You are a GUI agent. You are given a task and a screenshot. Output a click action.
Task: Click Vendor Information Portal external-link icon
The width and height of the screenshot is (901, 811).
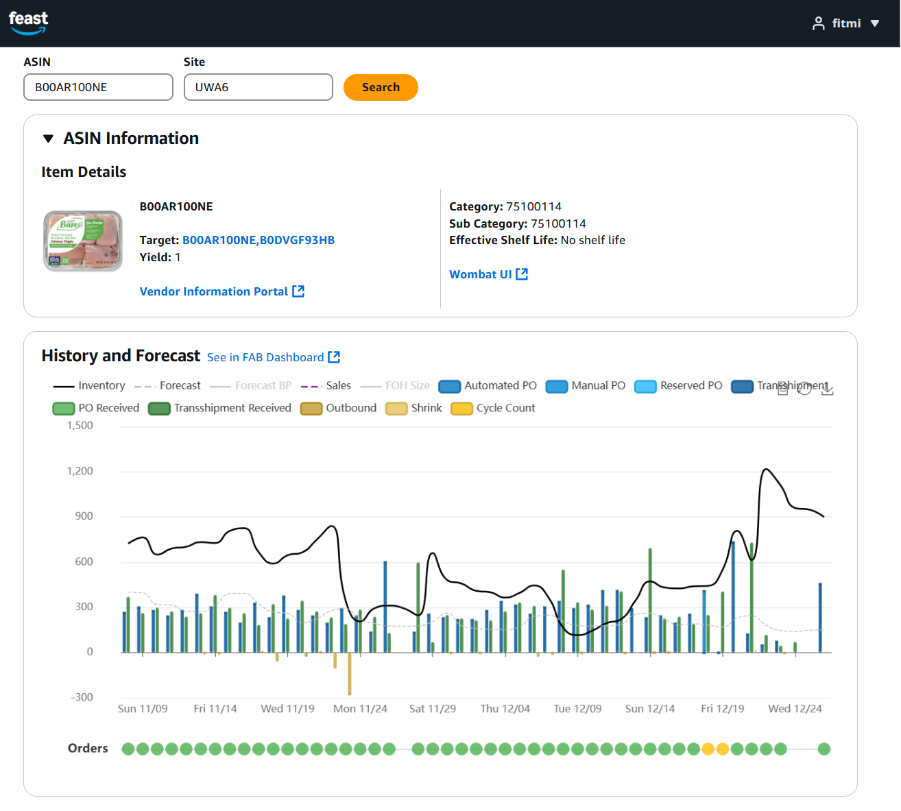[298, 291]
